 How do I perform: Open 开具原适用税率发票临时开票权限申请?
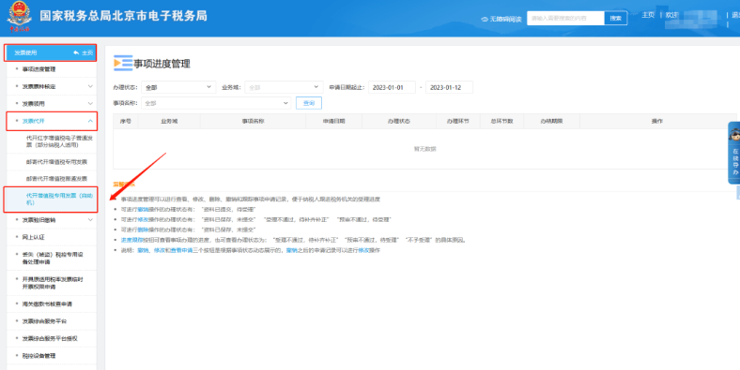click(53, 283)
